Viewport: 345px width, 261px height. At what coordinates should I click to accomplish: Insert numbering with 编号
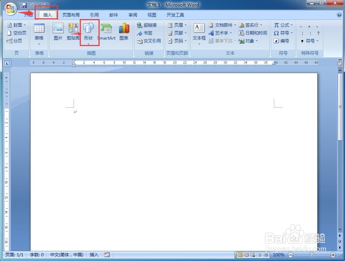pos(281,41)
